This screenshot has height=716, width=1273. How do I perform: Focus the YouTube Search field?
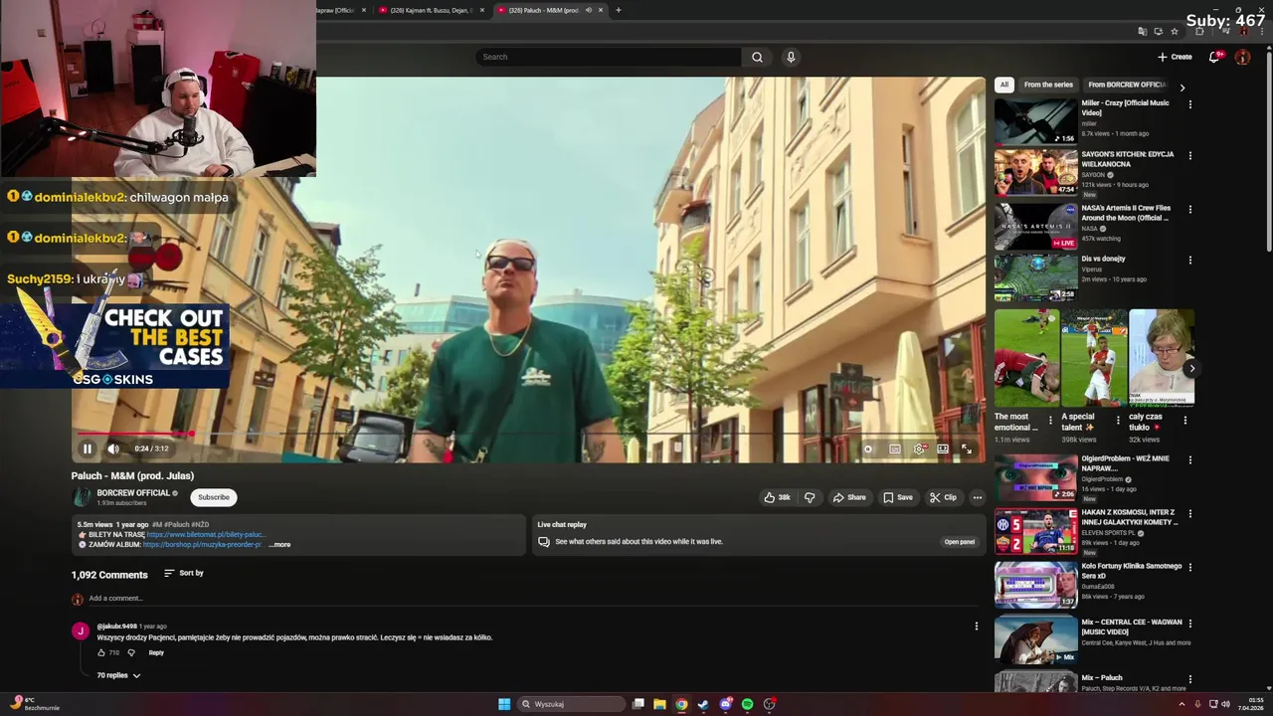(607, 57)
